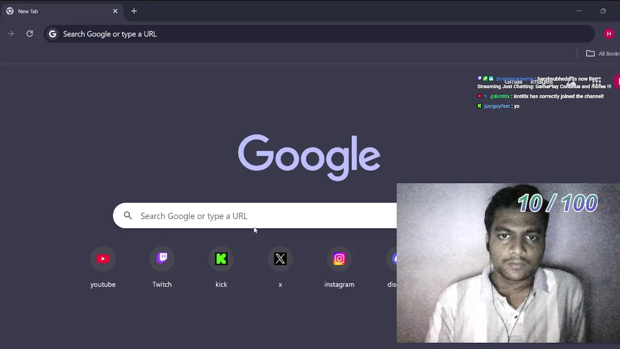
Task: Open the All Bookmarks folder
Action: coord(603,53)
